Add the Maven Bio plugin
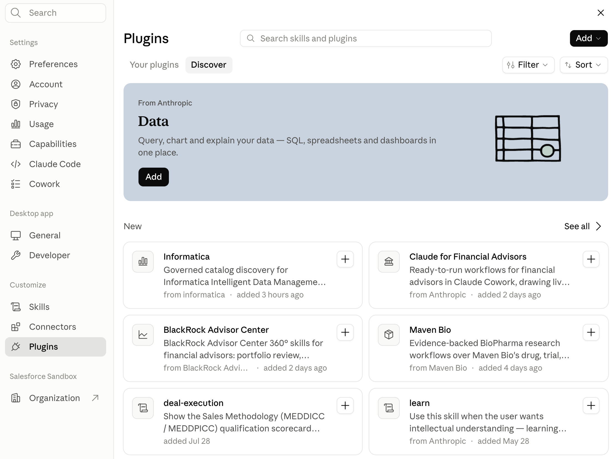 [x=591, y=332]
